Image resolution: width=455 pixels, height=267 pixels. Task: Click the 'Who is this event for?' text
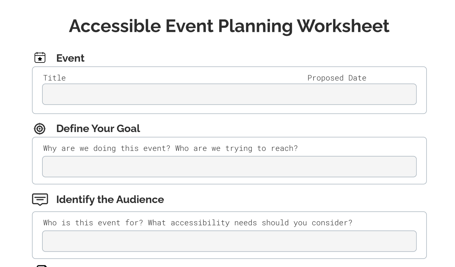pos(93,223)
